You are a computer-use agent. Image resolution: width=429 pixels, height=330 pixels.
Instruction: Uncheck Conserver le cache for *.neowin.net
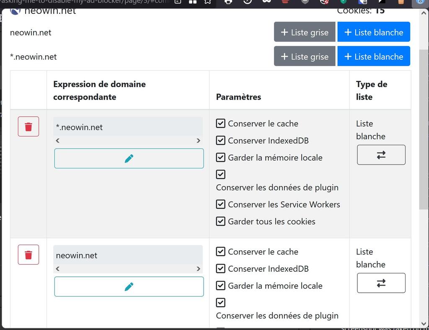[220, 123]
